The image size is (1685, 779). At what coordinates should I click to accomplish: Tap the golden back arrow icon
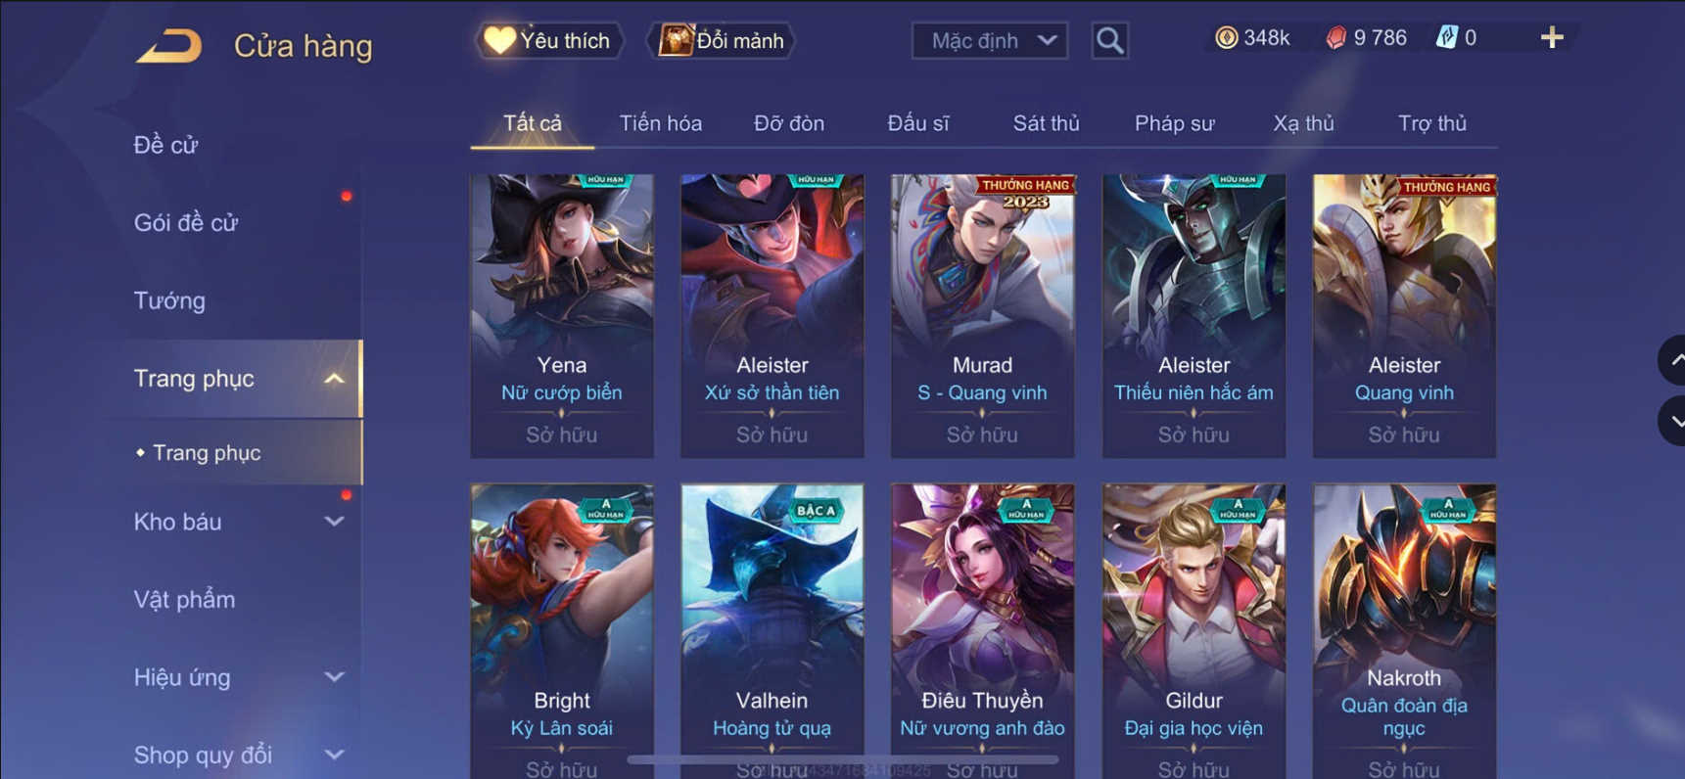tap(169, 46)
